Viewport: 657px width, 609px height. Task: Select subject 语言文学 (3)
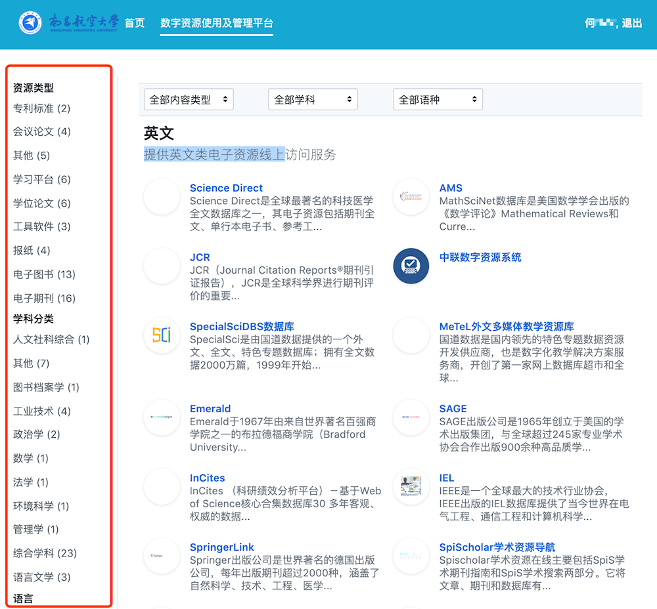(x=42, y=577)
